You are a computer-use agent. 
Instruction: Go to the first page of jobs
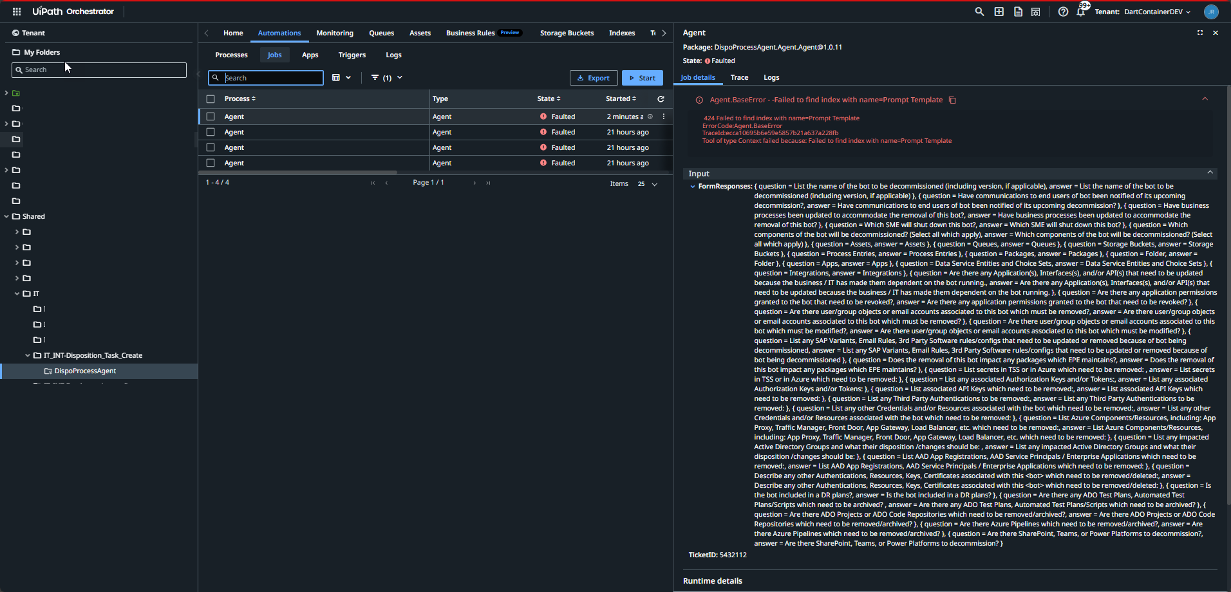point(373,183)
